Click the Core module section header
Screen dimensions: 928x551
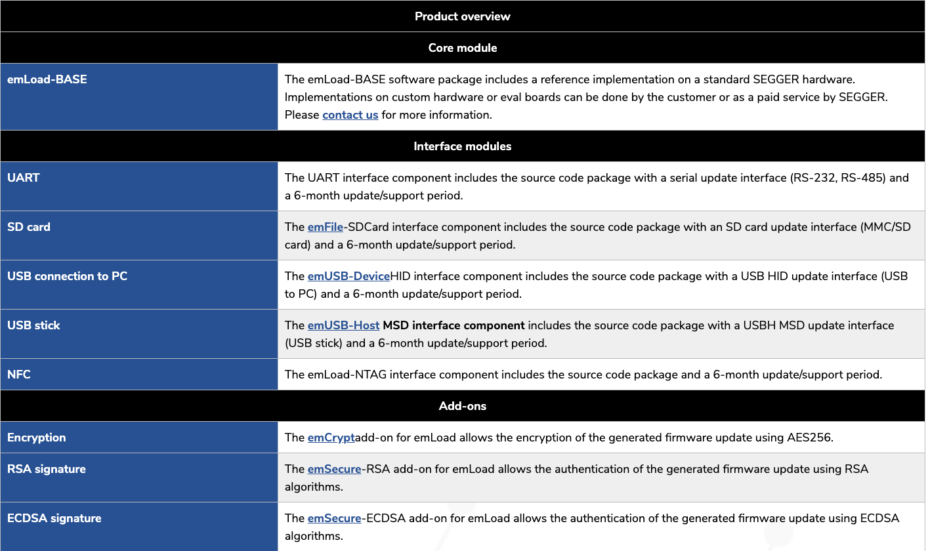pos(463,48)
